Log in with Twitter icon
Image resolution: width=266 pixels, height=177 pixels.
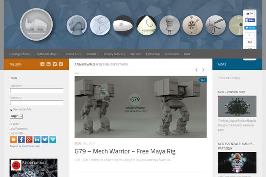[45, 139]
